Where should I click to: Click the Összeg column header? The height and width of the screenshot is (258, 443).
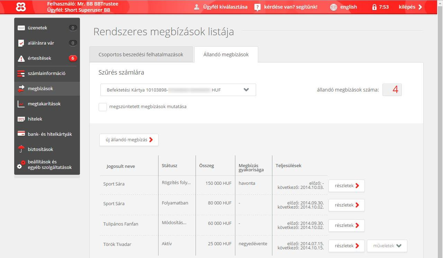[207, 166]
